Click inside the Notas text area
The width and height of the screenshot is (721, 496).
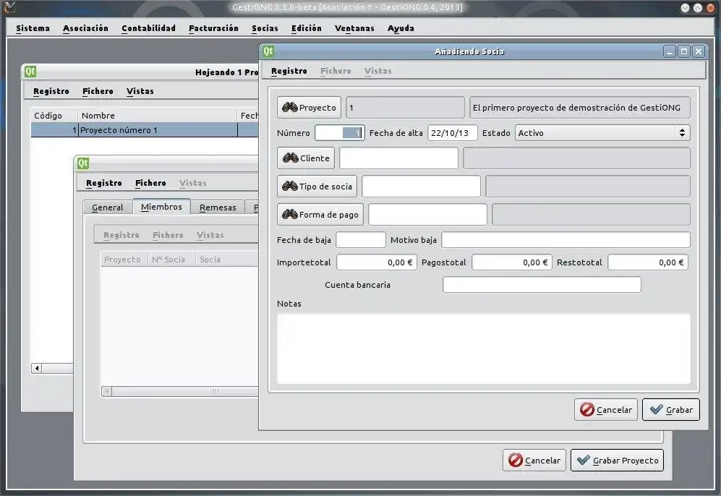click(484, 349)
